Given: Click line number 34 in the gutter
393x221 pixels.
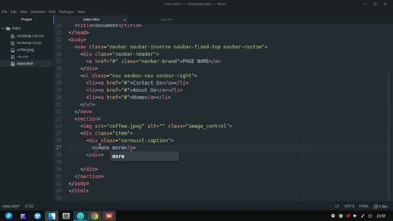Looking at the screenshot, I should tap(59, 198).
